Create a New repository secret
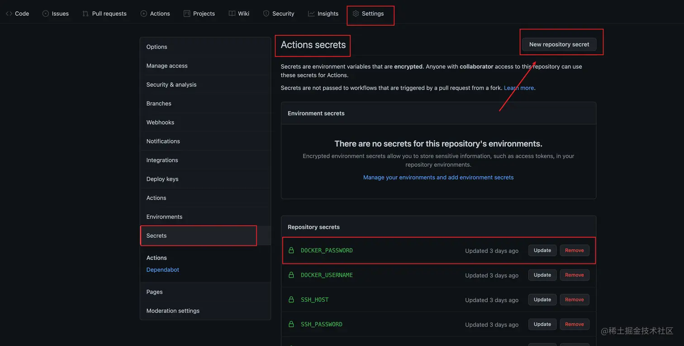Viewport: 684px width, 346px height. tap(559, 44)
